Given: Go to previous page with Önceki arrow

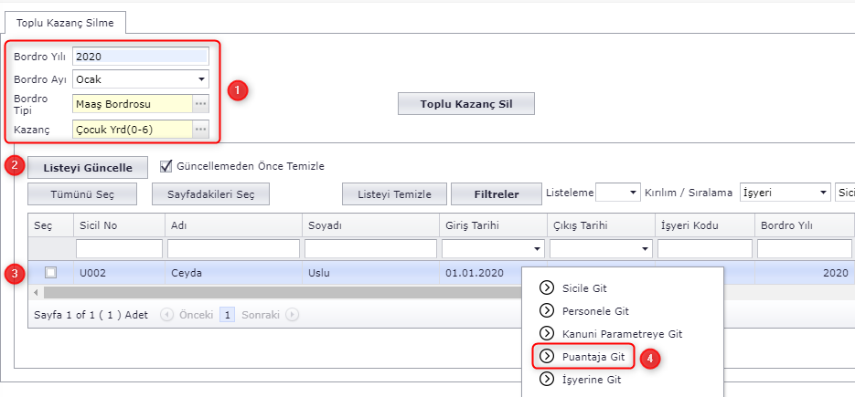Looking at the screenshot, I should [x=167, y=314].
